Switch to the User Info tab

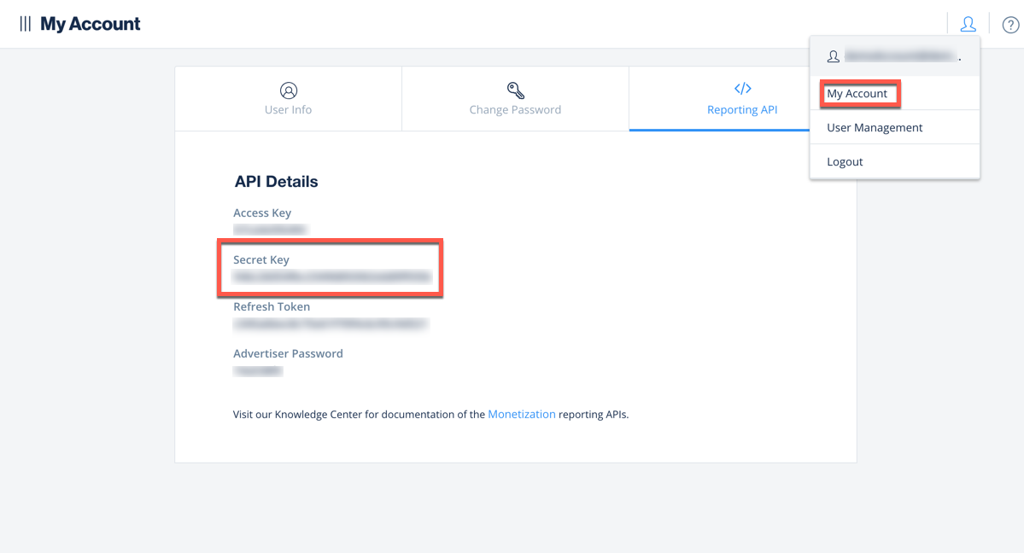288,109
